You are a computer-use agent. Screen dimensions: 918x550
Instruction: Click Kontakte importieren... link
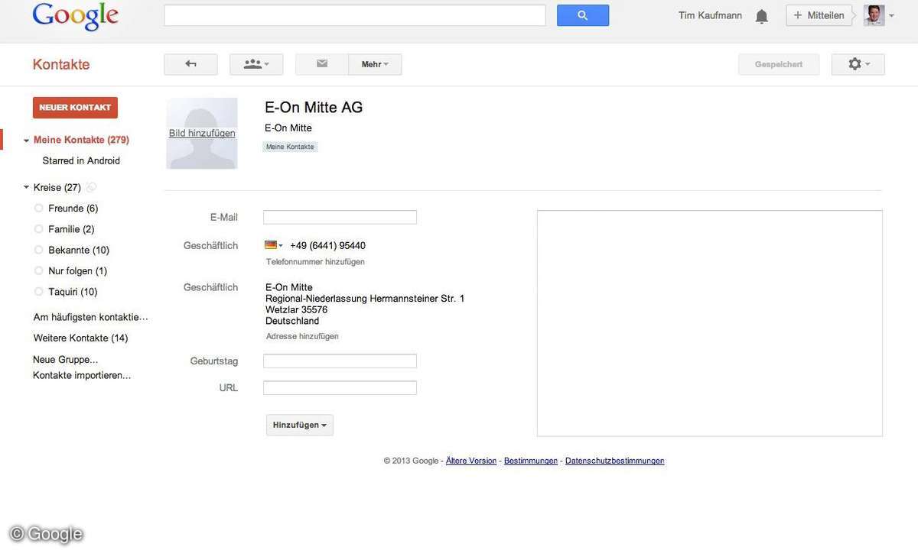[x=82, y=376]
